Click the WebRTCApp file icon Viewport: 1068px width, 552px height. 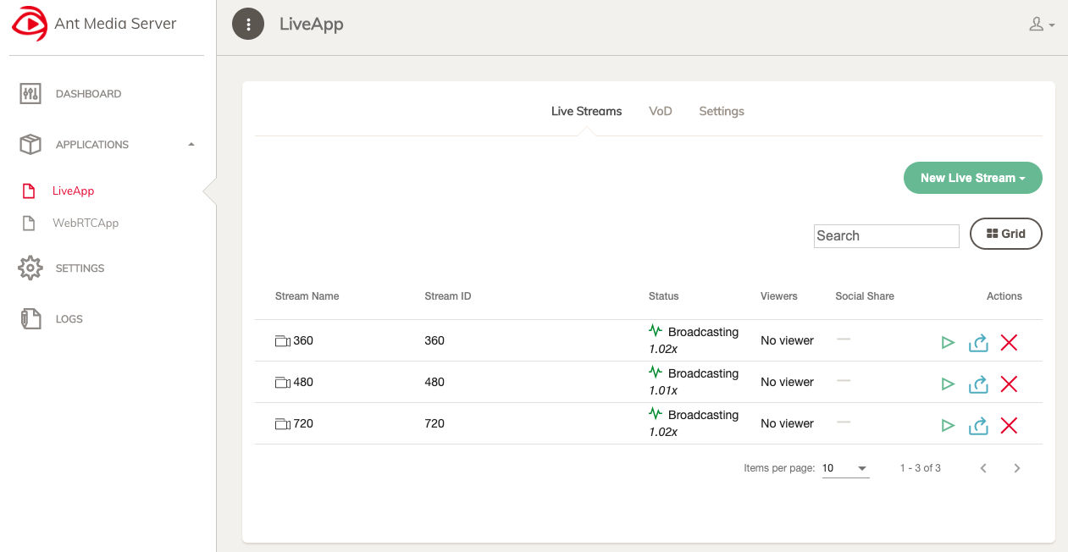(29, 224)
